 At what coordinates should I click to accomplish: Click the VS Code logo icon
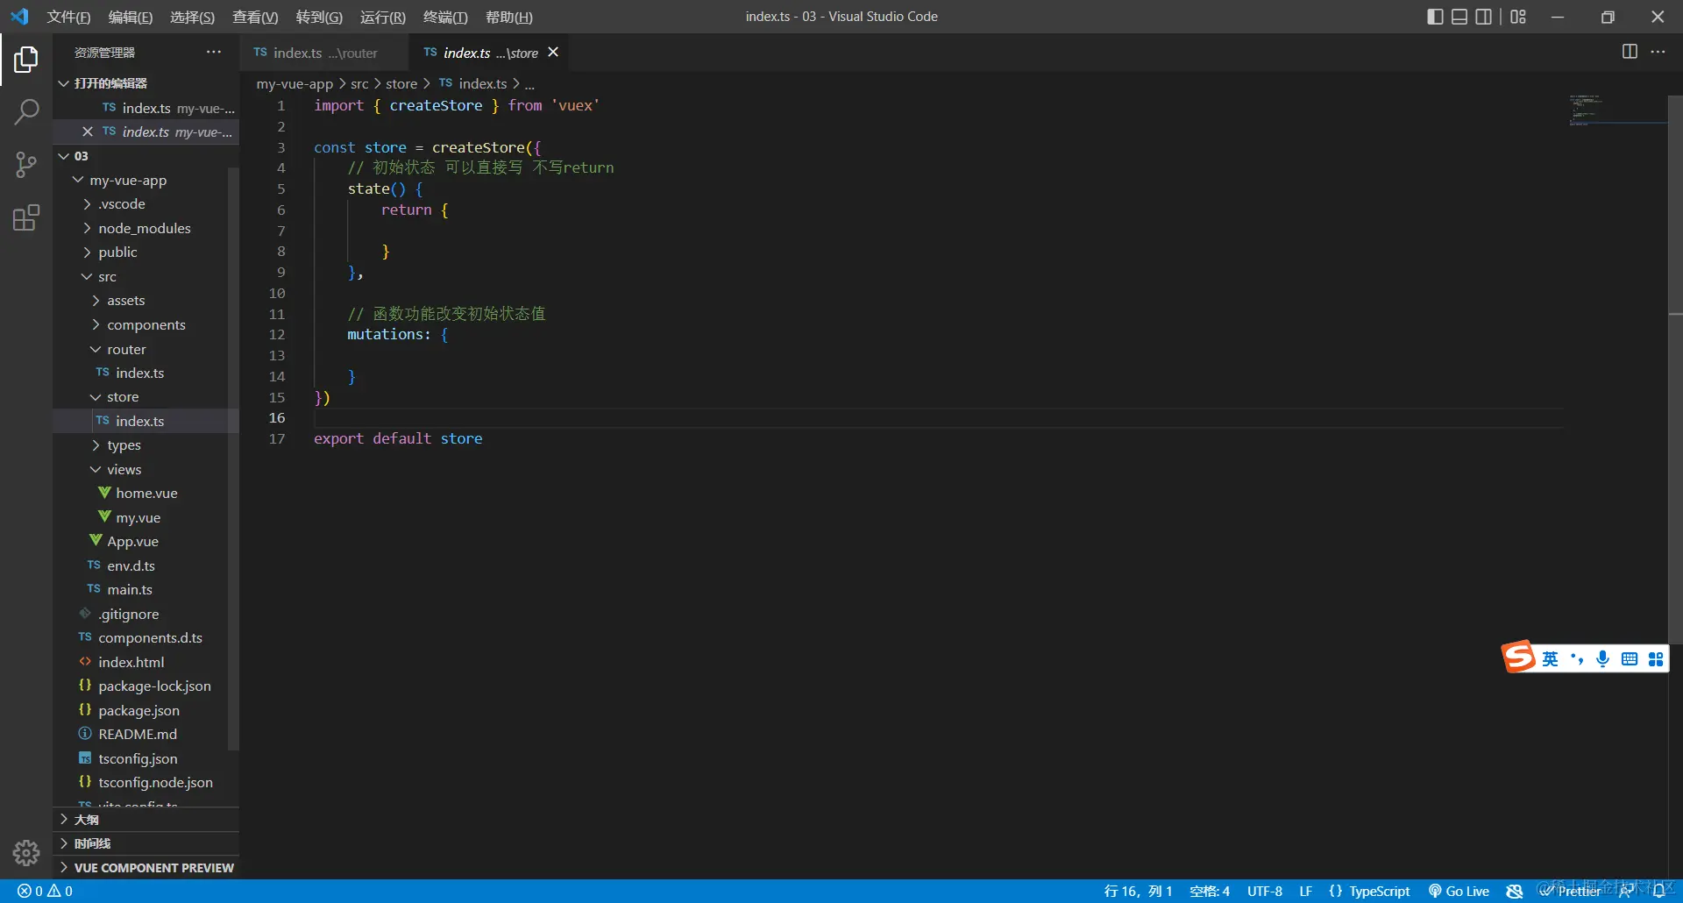[19, 17]
